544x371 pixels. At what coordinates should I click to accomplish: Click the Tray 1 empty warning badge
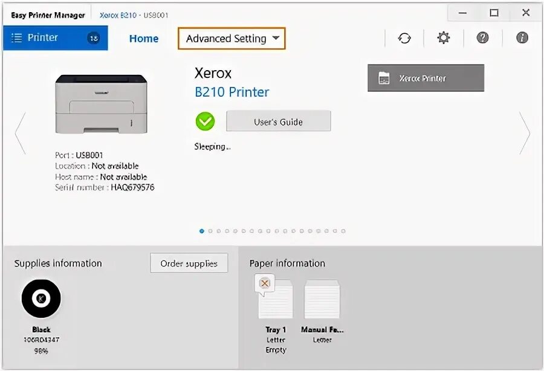[x=264, y=283]
